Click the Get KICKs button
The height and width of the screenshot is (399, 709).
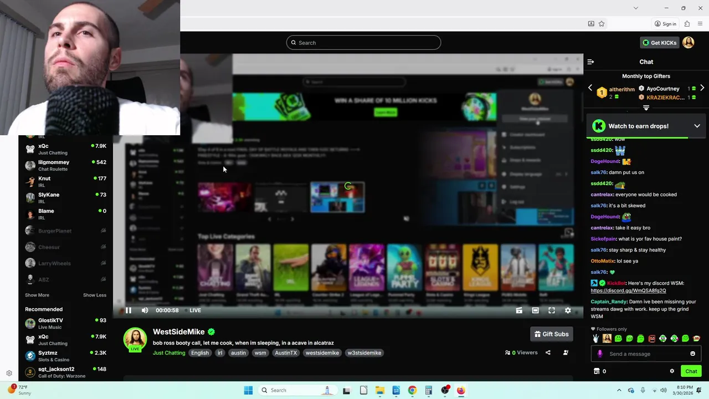[x=659, y=43]
